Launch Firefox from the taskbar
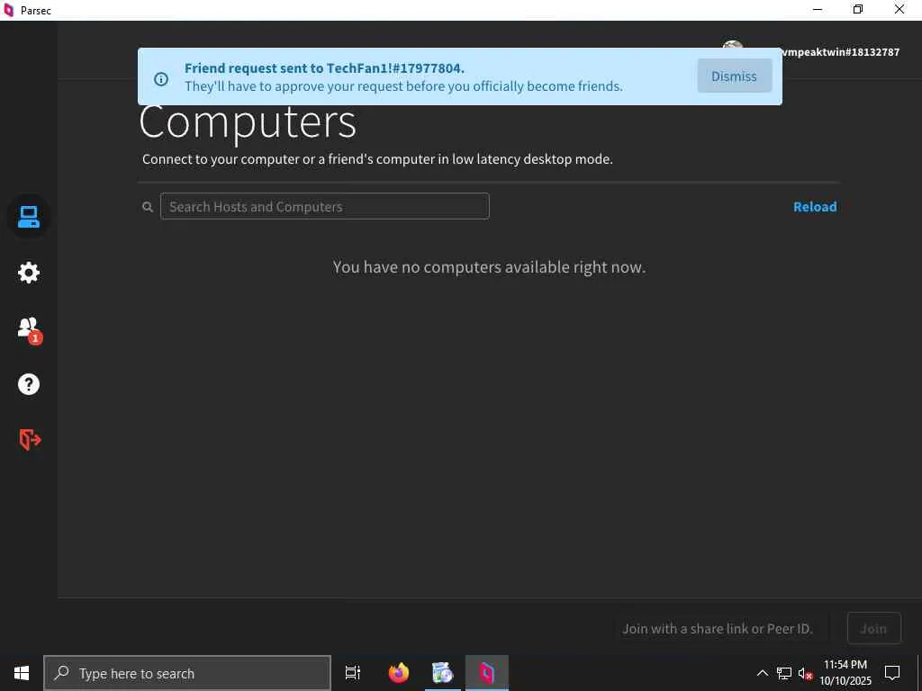 pyautogui.click(x=399, y=673)
